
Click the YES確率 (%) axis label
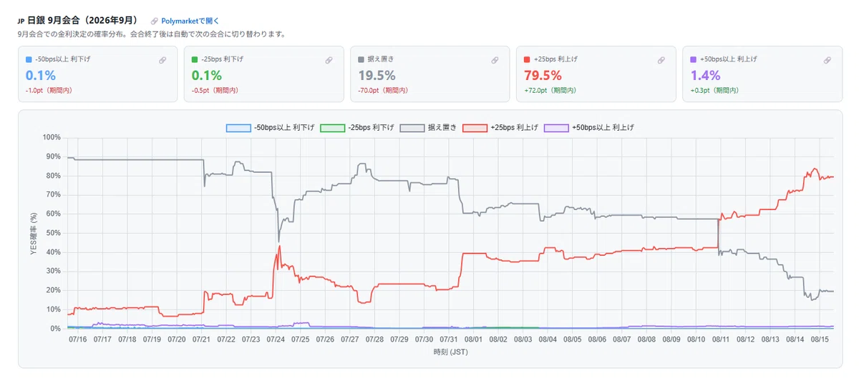tap(33, 233)
